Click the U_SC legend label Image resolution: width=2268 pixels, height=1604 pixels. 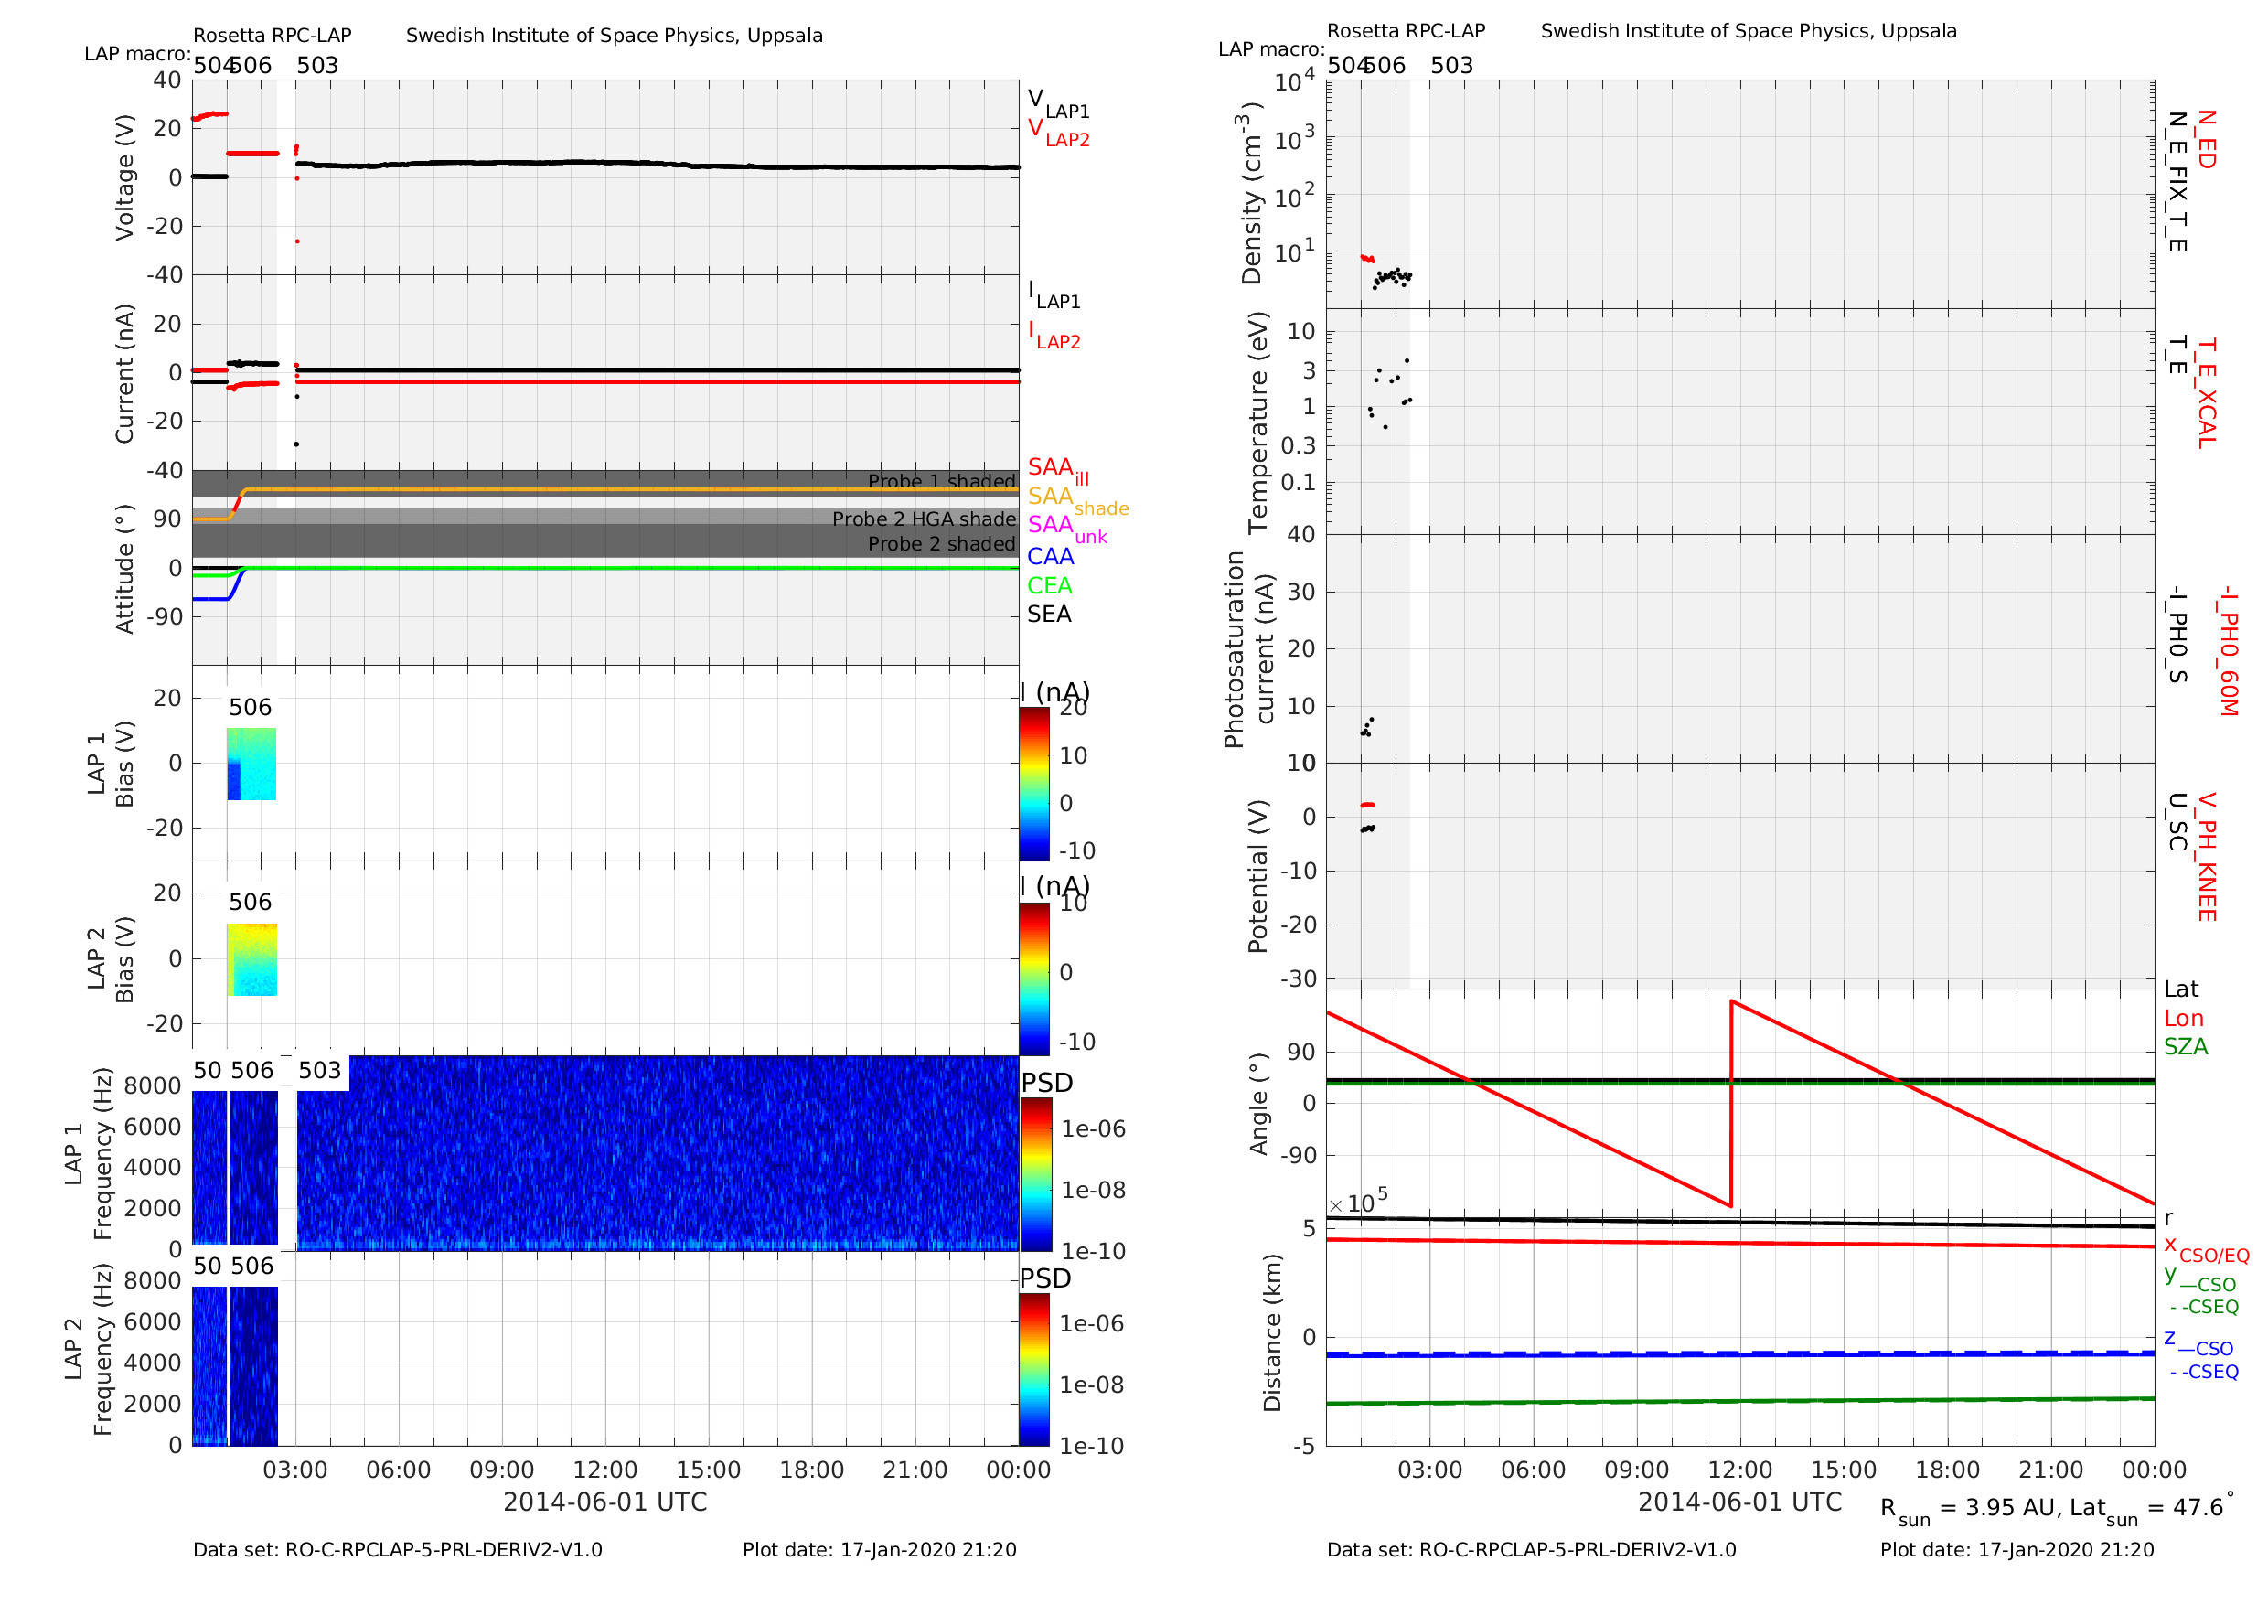2177,821
